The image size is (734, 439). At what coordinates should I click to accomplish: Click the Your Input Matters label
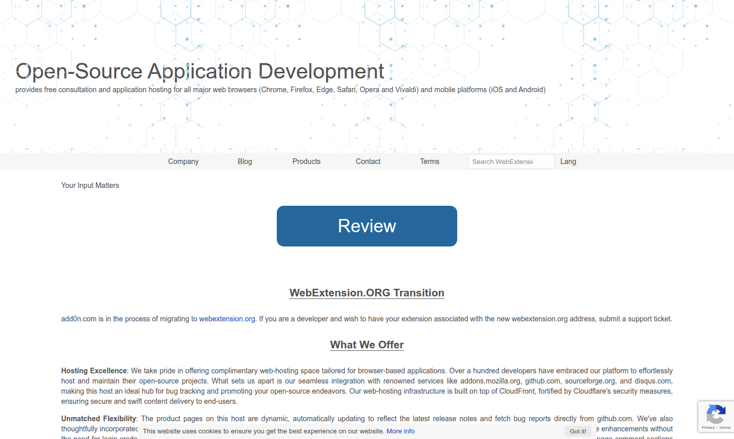click(90, 185)
